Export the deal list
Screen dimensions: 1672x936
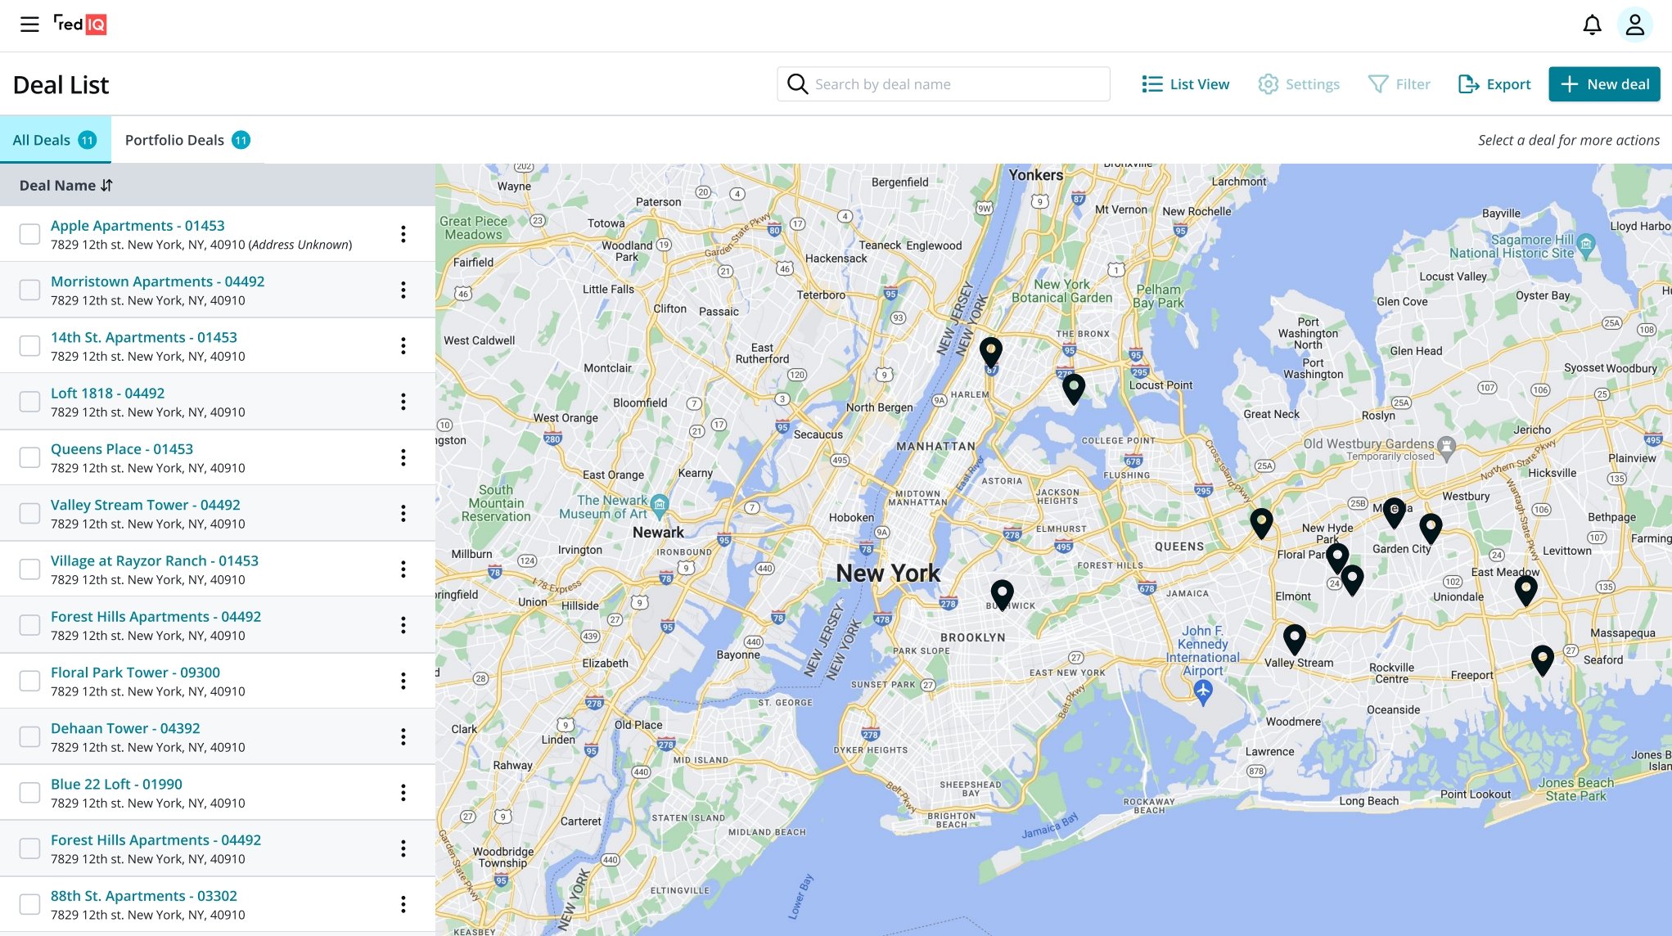pyautogui.click(x=1494, y=84)
